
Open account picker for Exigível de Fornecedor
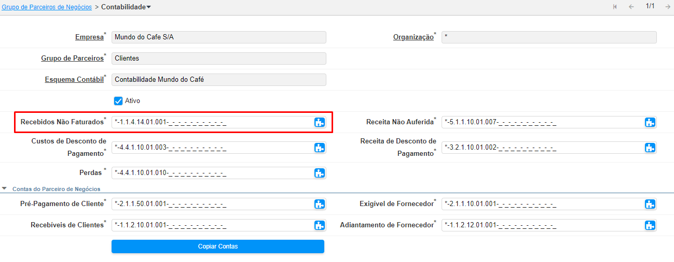click(650, 204)
